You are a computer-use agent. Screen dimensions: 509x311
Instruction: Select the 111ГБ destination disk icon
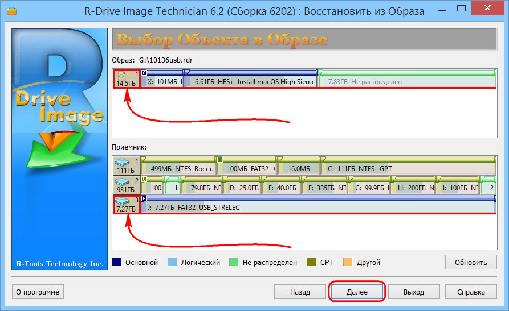(127, 166)
